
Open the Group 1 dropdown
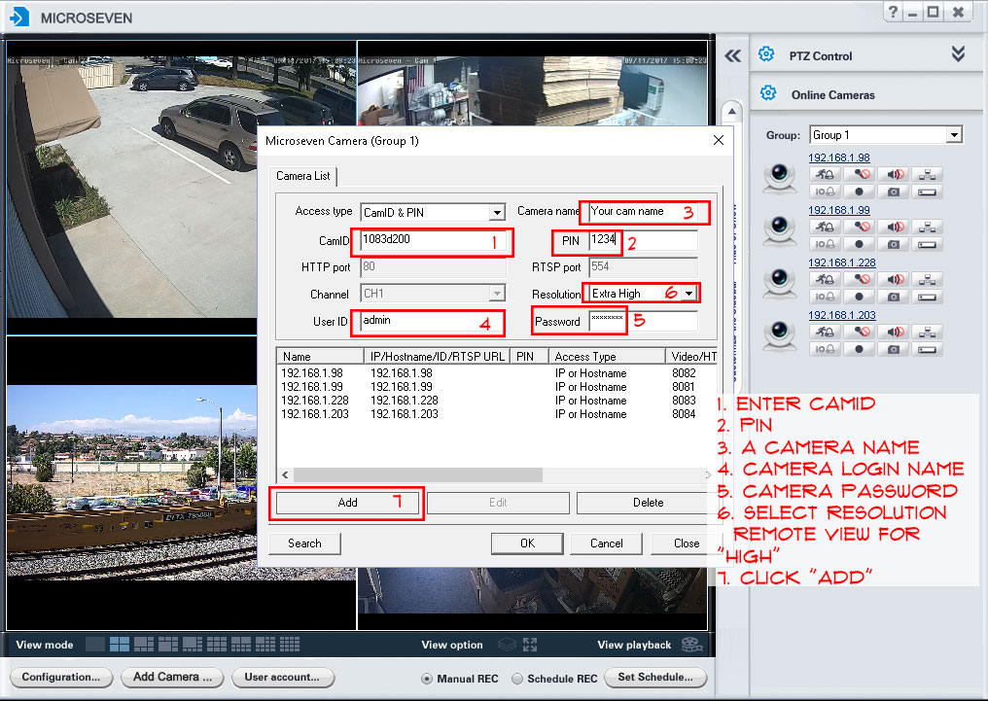(x=954, y=135)
